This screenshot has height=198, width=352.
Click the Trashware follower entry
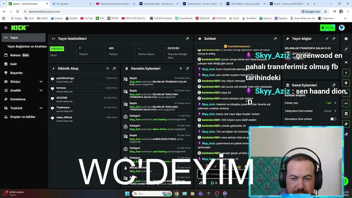pos(84,109)
